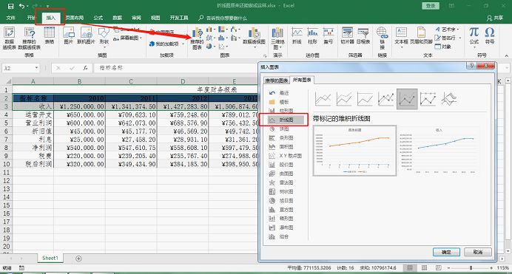Insert a Column sparkline (柱形)
Viewport: 512px width, 274px height.
point(312,35)
